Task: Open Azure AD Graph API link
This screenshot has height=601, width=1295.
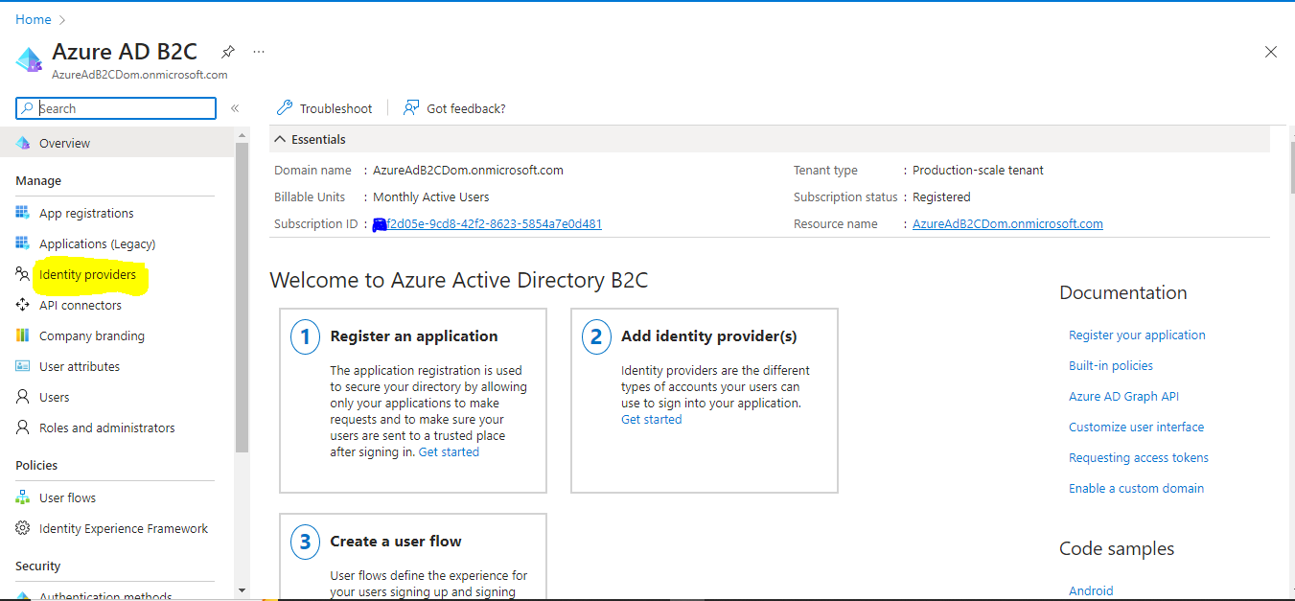Action: (x=1123, y=396)
